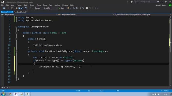Click the INS indicator in status bar
This screenshot has height=96, width=172.
pyautogui.click(x=118, y=91)
